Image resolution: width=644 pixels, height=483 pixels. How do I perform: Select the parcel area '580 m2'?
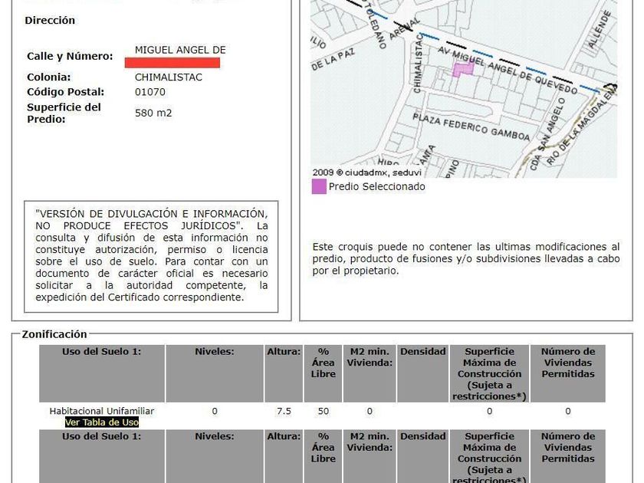point(153,113)
